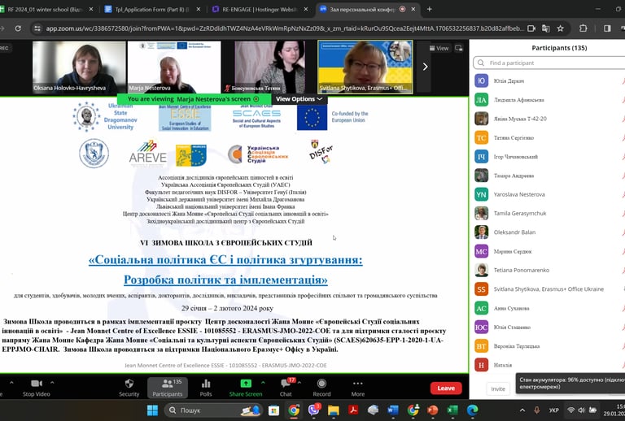
Task: Switch to RE-ENGAGE Hostinger Website tab
Action: [259, 9]
